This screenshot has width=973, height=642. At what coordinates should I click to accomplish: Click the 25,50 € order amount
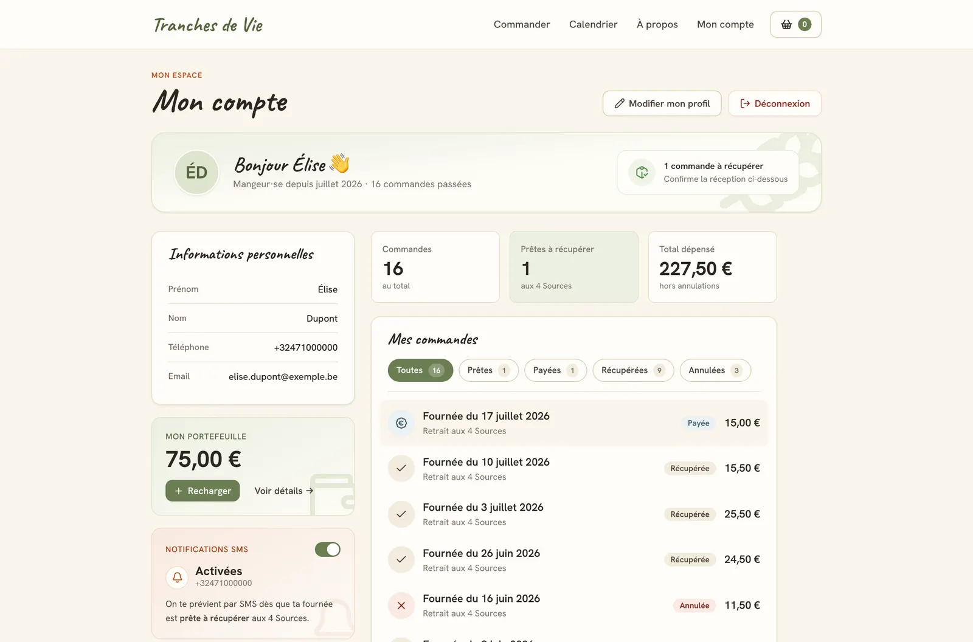[742, 514]
